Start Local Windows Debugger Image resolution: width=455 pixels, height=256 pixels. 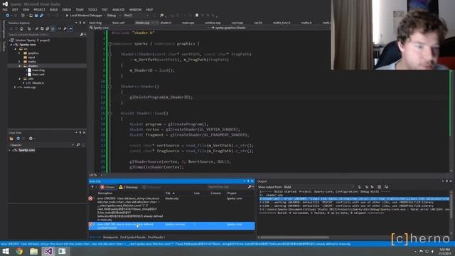[84, 16]
